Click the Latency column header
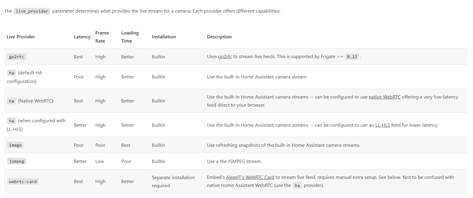 (x=82, y=37)
